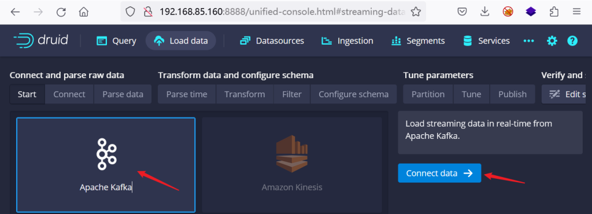Image resolution: width=592 pixels, height=214 pixels.
Task: Open the help question mark menu
Action: coord(572,40)
